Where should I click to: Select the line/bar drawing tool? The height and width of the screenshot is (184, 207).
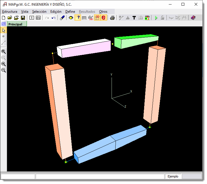[4, 43]
